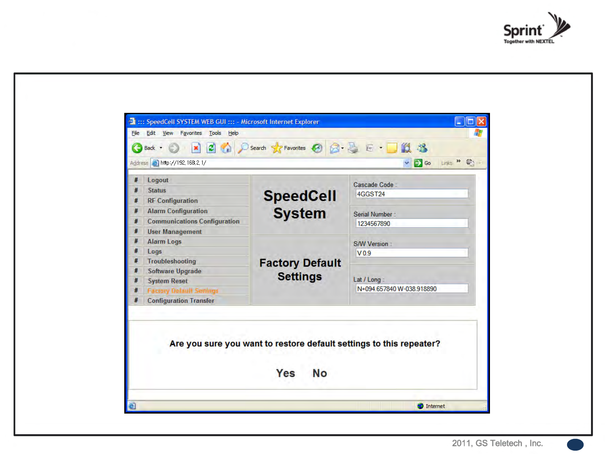
Task: Open the Mail envelope icon
Action: click(335, 148)
